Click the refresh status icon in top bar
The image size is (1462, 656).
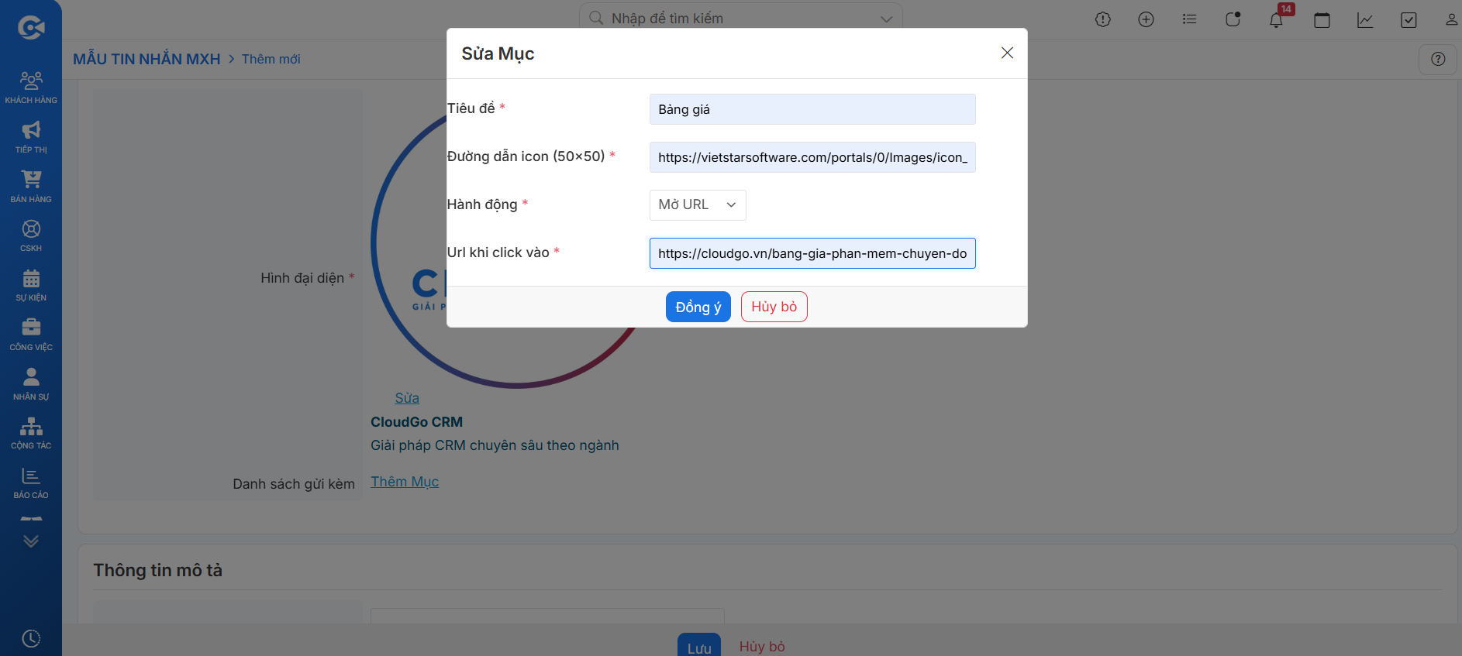1233,19
